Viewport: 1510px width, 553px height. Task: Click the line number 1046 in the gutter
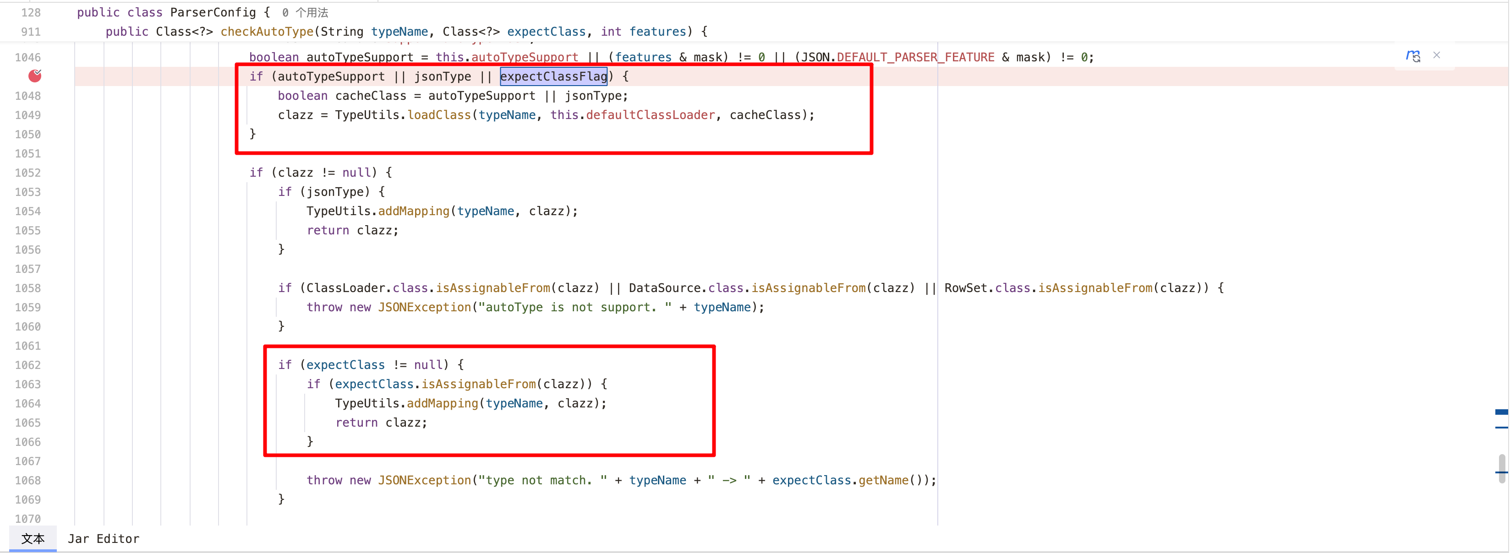click(27, 57)
